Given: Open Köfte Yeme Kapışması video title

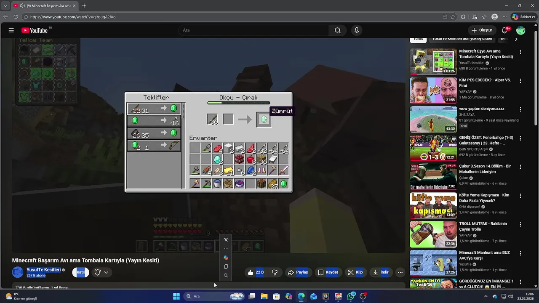Looking at the screenshot, I should click(x=484, y=198).
